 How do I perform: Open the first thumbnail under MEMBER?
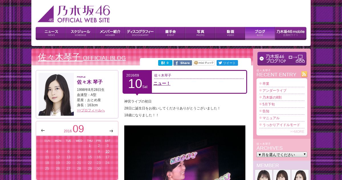coord(264,175)
